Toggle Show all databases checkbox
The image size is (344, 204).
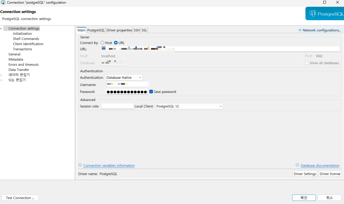[x=307, y=63]
